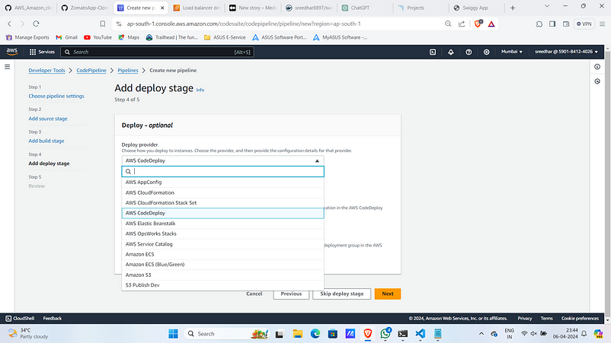Go to Add source stage step
611x343 pixels.
(x=48, y=119)
